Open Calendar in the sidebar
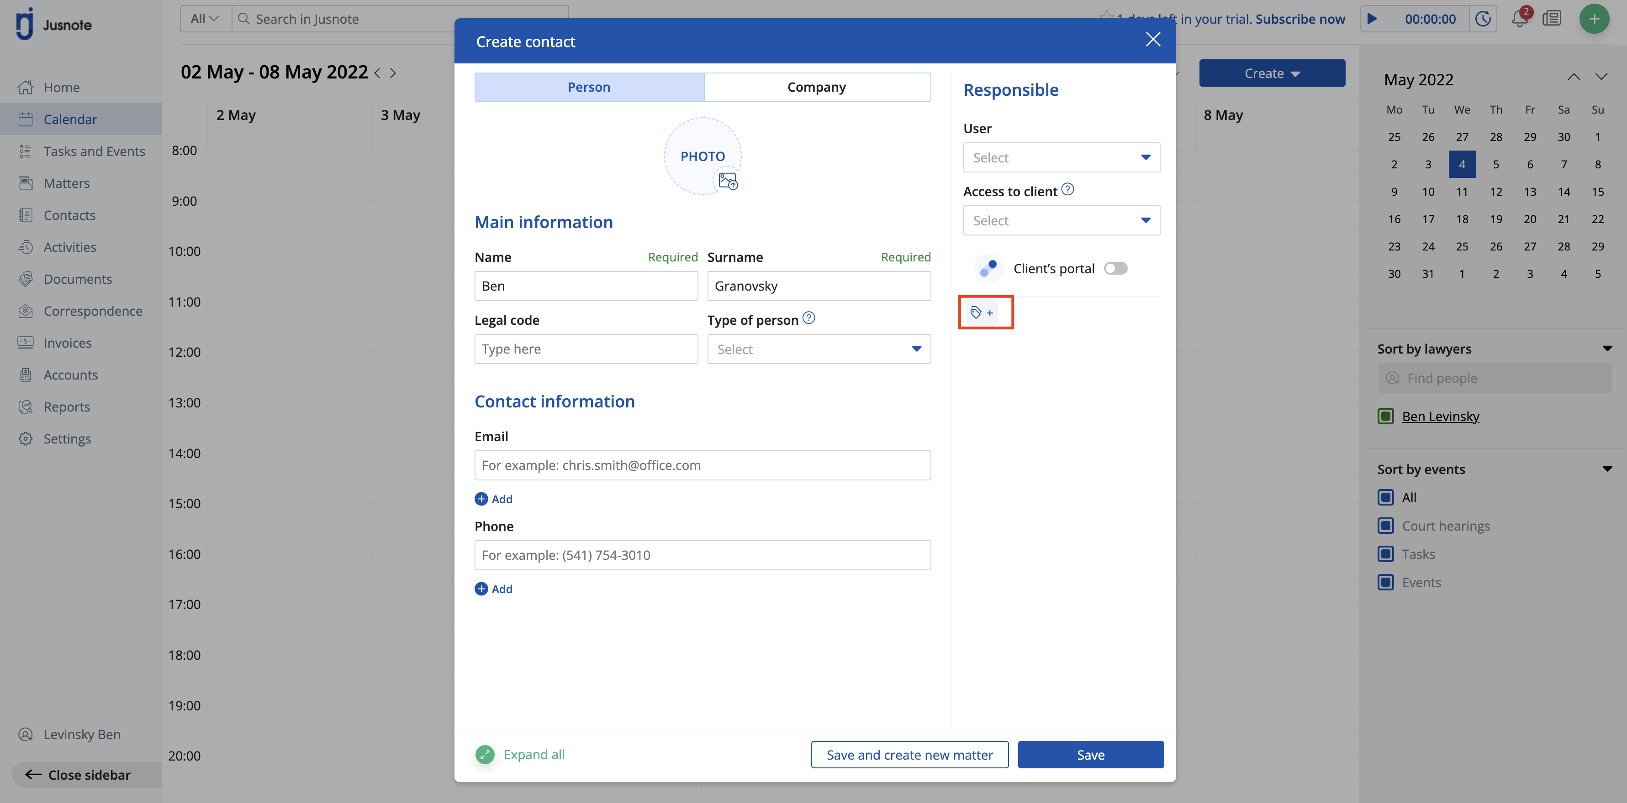Image resolution: width=1627 pixels, height=803 pixels. (81, 119)
